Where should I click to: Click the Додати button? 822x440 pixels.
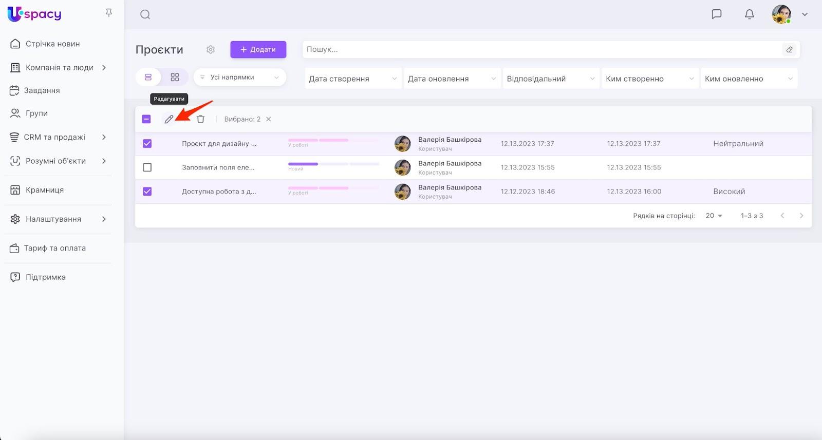(x=258, y=50)
